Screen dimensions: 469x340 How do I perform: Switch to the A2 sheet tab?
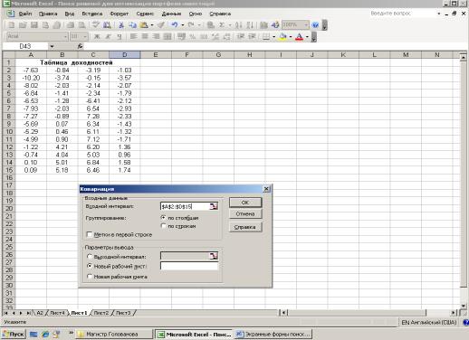click(40, 313)
